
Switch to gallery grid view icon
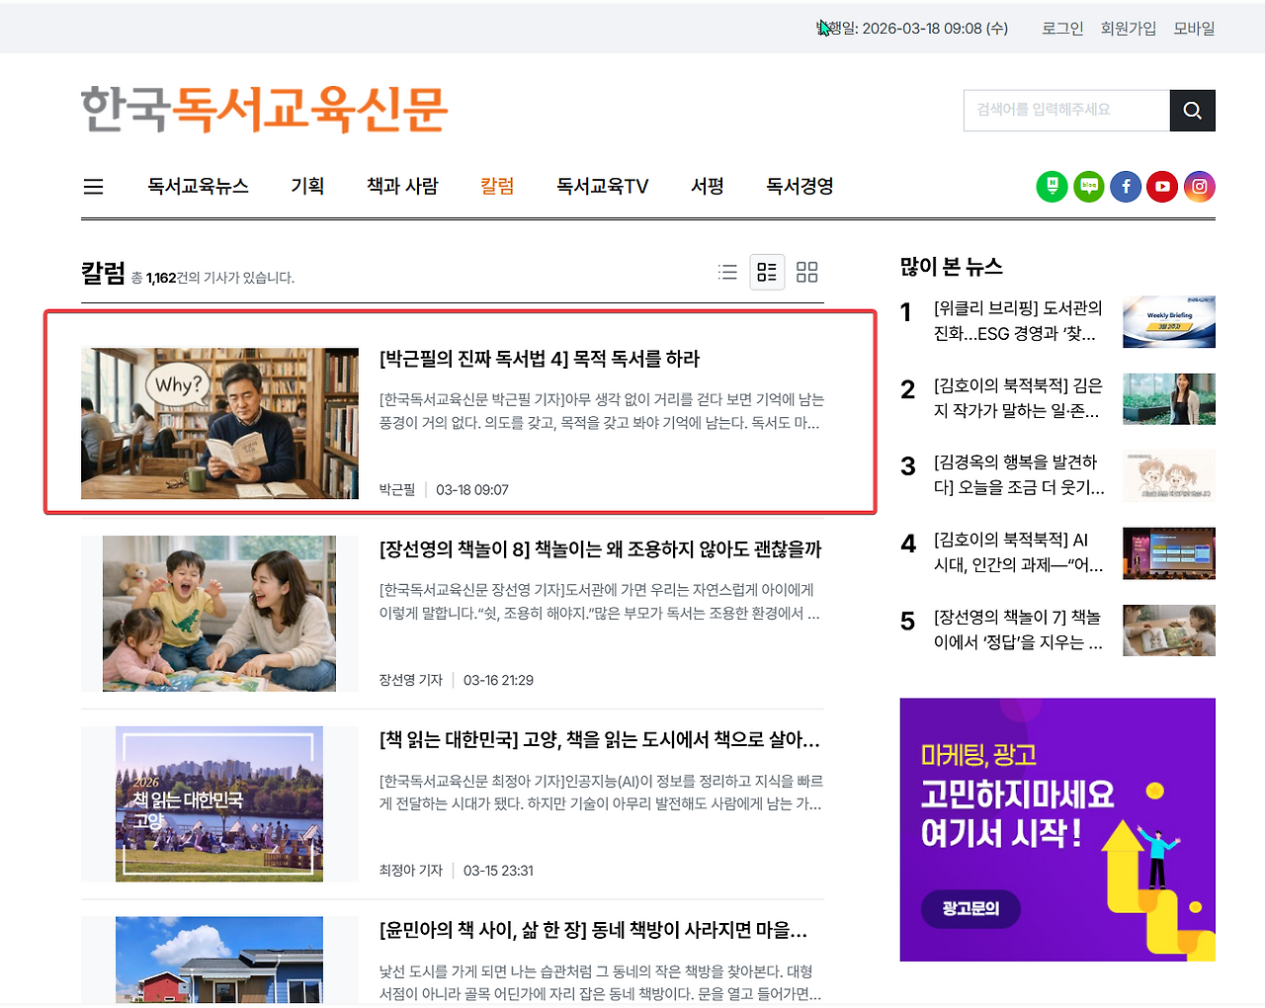[x=807, y=272]
